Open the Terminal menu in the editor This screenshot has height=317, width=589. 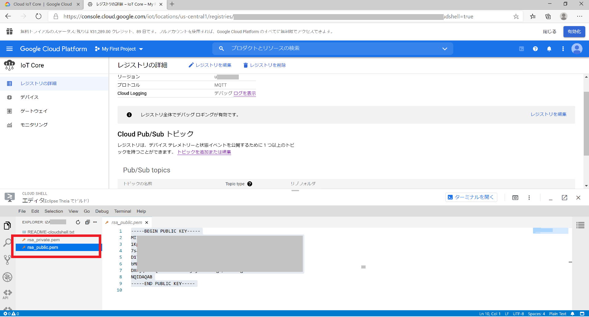click(122, 211)
